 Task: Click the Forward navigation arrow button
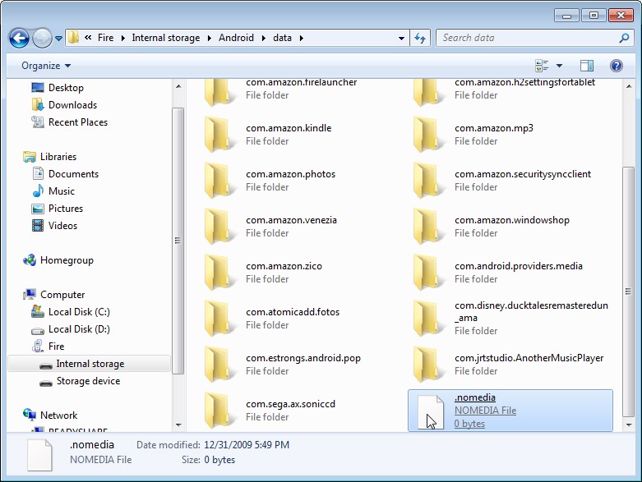coord(42,39)
